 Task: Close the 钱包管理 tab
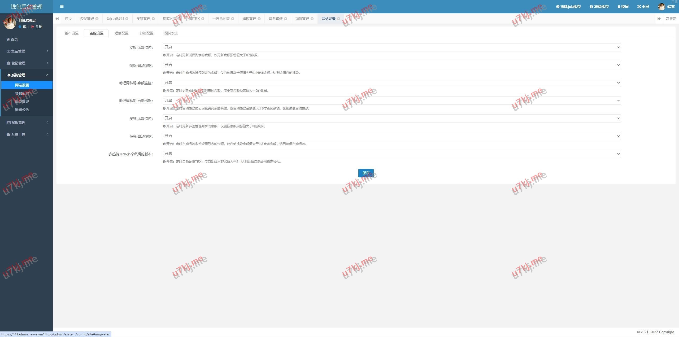click(312, 19)
